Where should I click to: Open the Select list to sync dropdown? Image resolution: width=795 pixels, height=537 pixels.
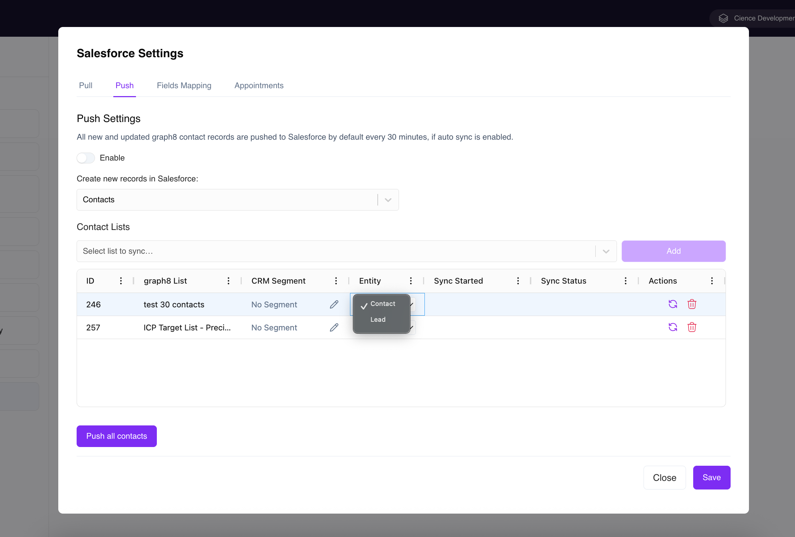(x=347, y=251)
